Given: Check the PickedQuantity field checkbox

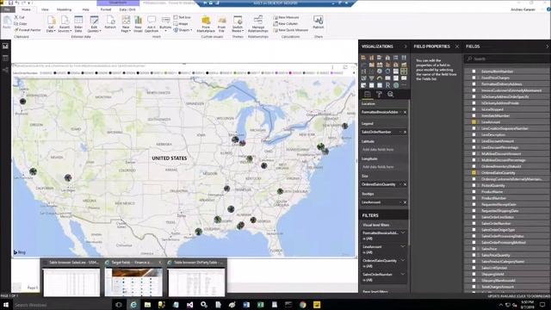Looking at the screenshot, I should coord(474,185).
